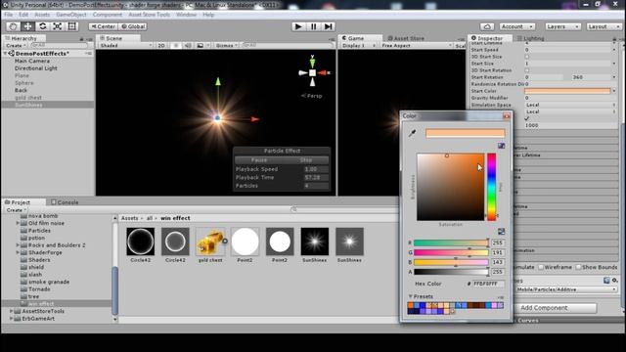The image size is (626, 352).
Task: Expand the AssetStoreTools folder
Action: coord(11,311)
